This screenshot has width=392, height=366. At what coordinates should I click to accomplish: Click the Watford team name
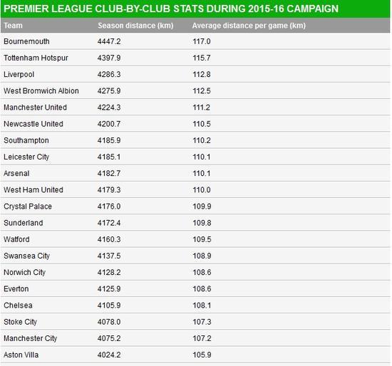16,239
